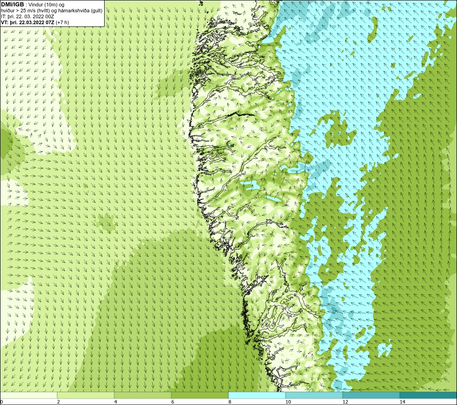This screenshot has width=457, height=405.
Task: Select the 12–14 m/s teal swatch
Action: pos(371,395)
